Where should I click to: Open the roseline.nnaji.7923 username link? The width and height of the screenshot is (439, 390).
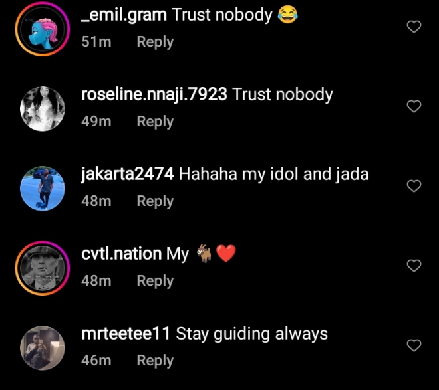click(x=154, y=94)
